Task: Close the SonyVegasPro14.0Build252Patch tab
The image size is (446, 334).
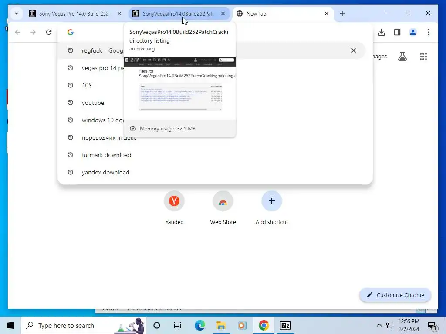Action: pyautogui.click(x=223, y=13)
